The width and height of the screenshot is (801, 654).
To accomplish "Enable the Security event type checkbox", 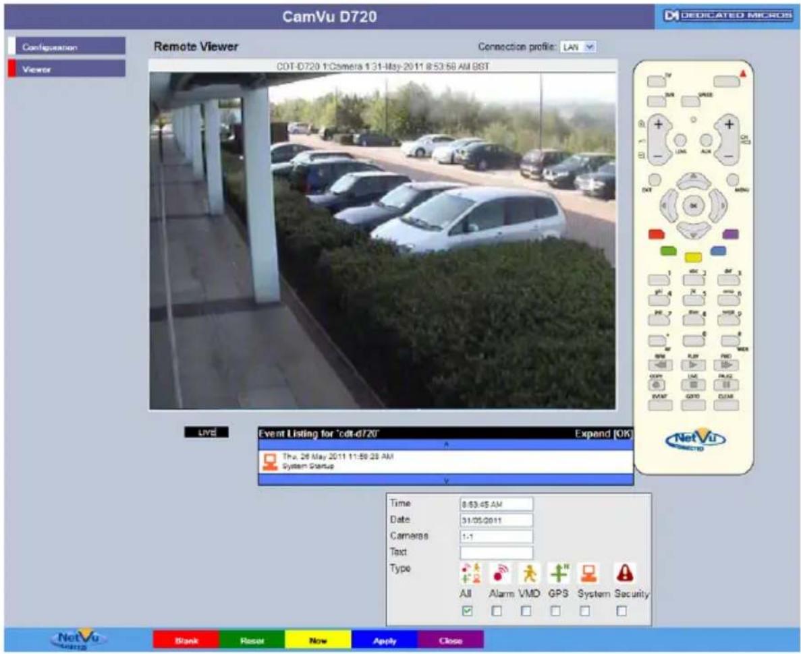I will (x=622, y=611).
